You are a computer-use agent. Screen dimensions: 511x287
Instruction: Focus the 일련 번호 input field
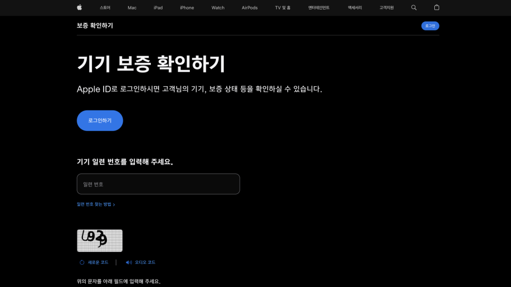click(158, 184)
